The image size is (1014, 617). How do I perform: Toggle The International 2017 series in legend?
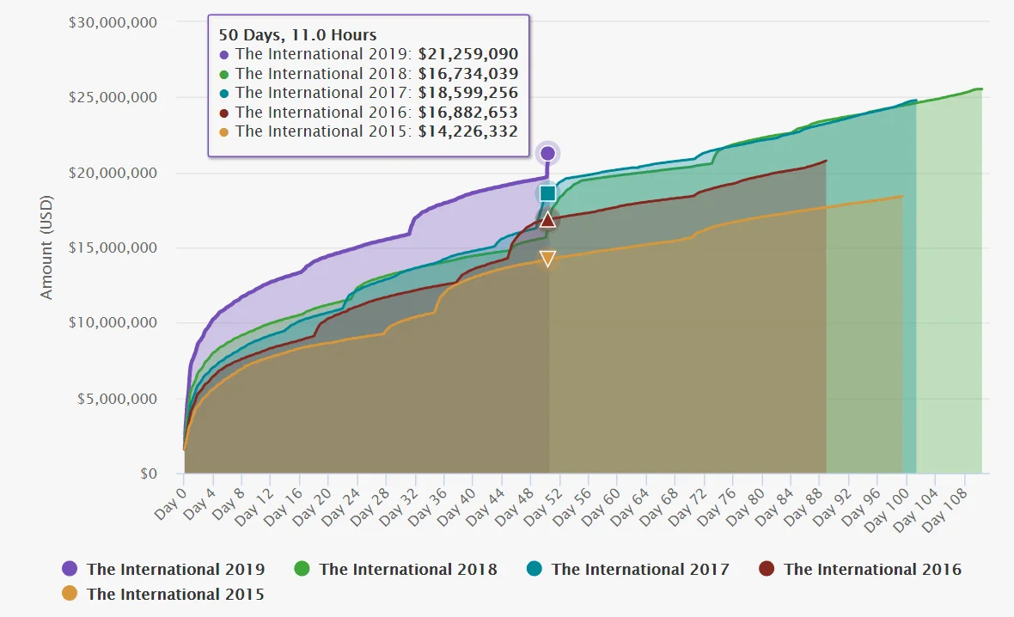[x=628, y=569]
